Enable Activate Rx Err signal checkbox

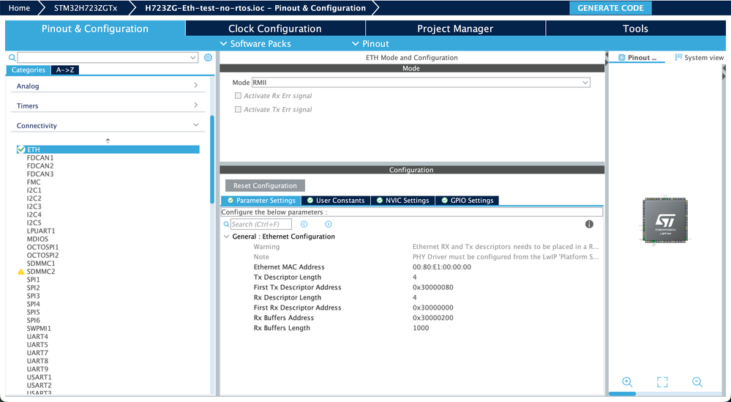(x=239, y=96)
